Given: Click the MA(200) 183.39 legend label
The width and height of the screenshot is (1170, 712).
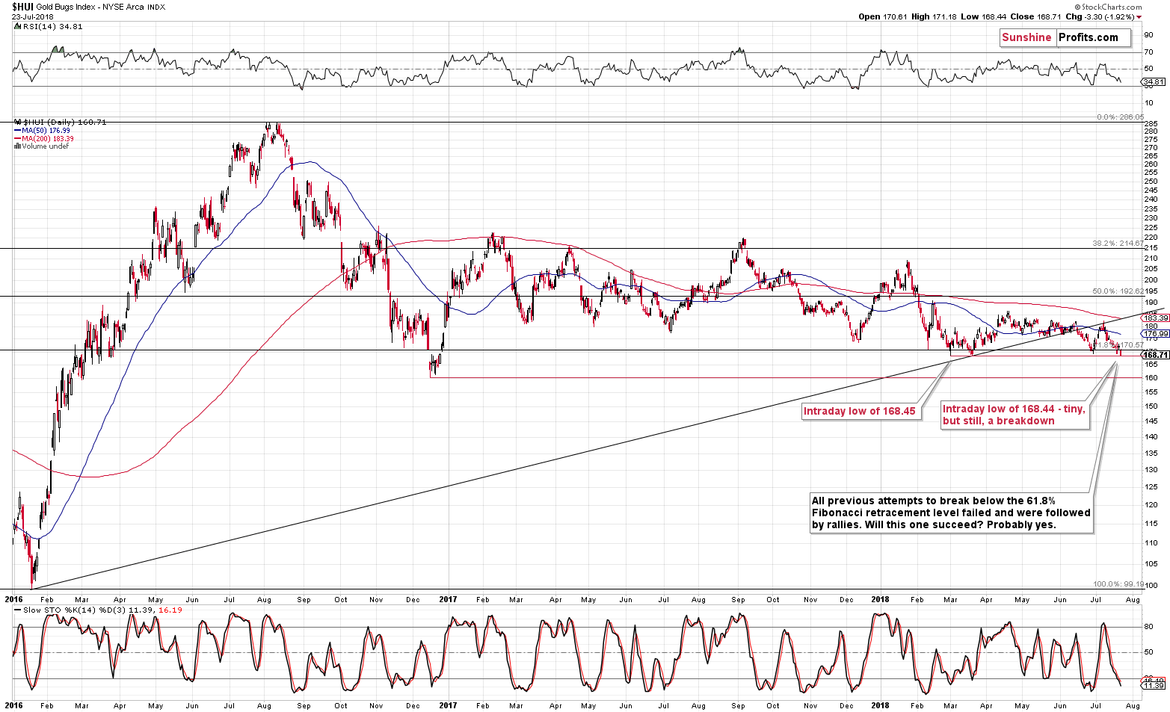Looking at the screenshot, I should pyautogui.click(x=48, y=139).
